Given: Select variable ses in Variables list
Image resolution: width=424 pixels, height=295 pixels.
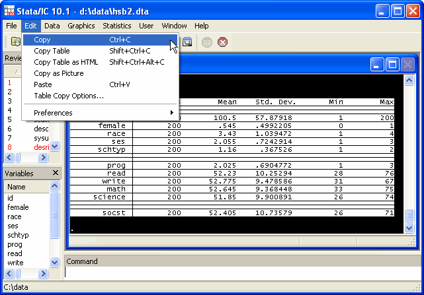Looking at the screenshot, I should pos(13,226).
